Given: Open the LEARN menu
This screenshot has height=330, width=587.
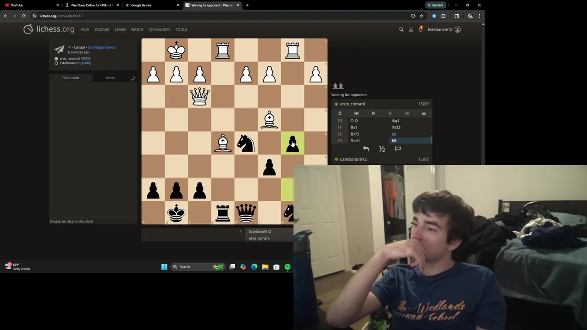Looking at the screenshot, I should 120,29.
